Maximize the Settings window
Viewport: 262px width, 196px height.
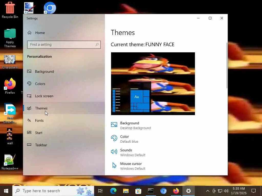(210, 18)
